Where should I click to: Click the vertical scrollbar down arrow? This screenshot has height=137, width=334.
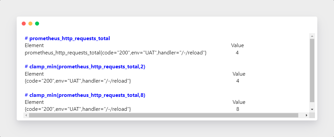[x=312, y=109]
